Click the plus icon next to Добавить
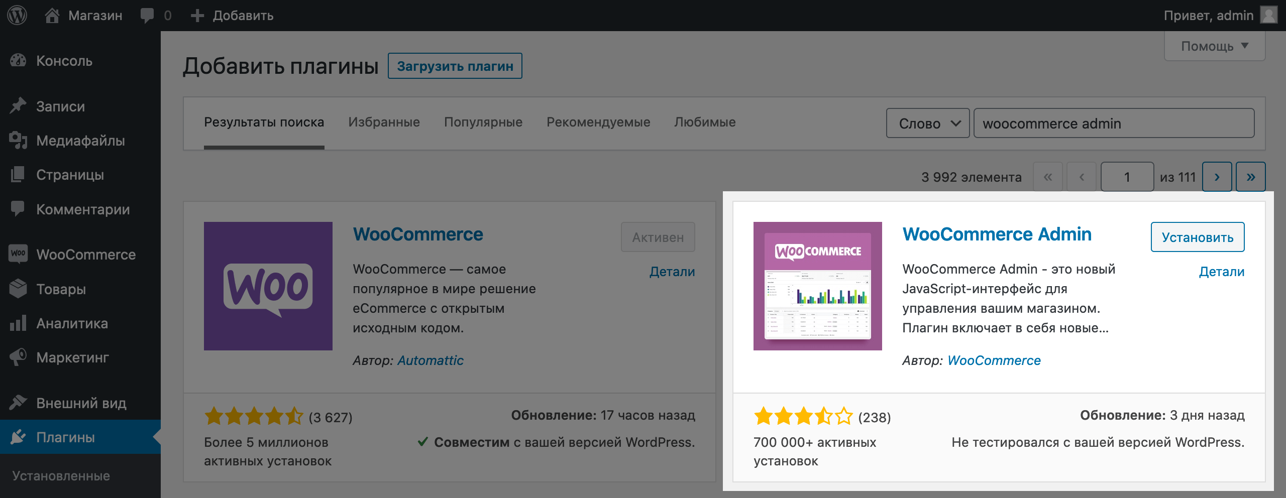 tap(197, 16)
